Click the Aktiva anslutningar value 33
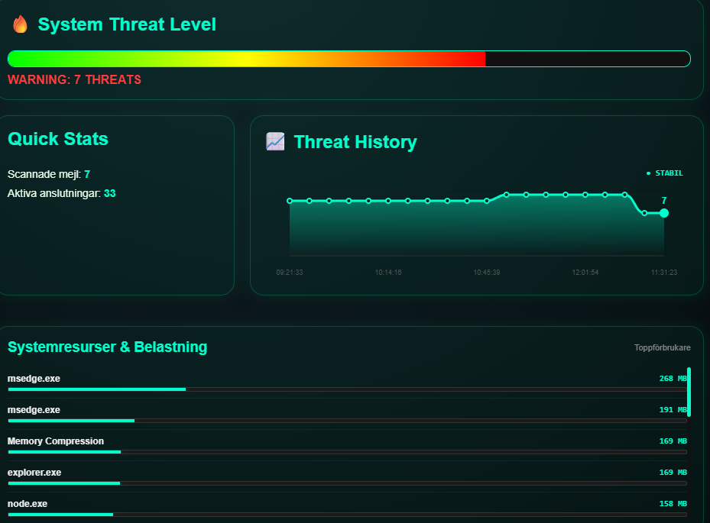Screen dimensions: 710x523 [110, 193]
